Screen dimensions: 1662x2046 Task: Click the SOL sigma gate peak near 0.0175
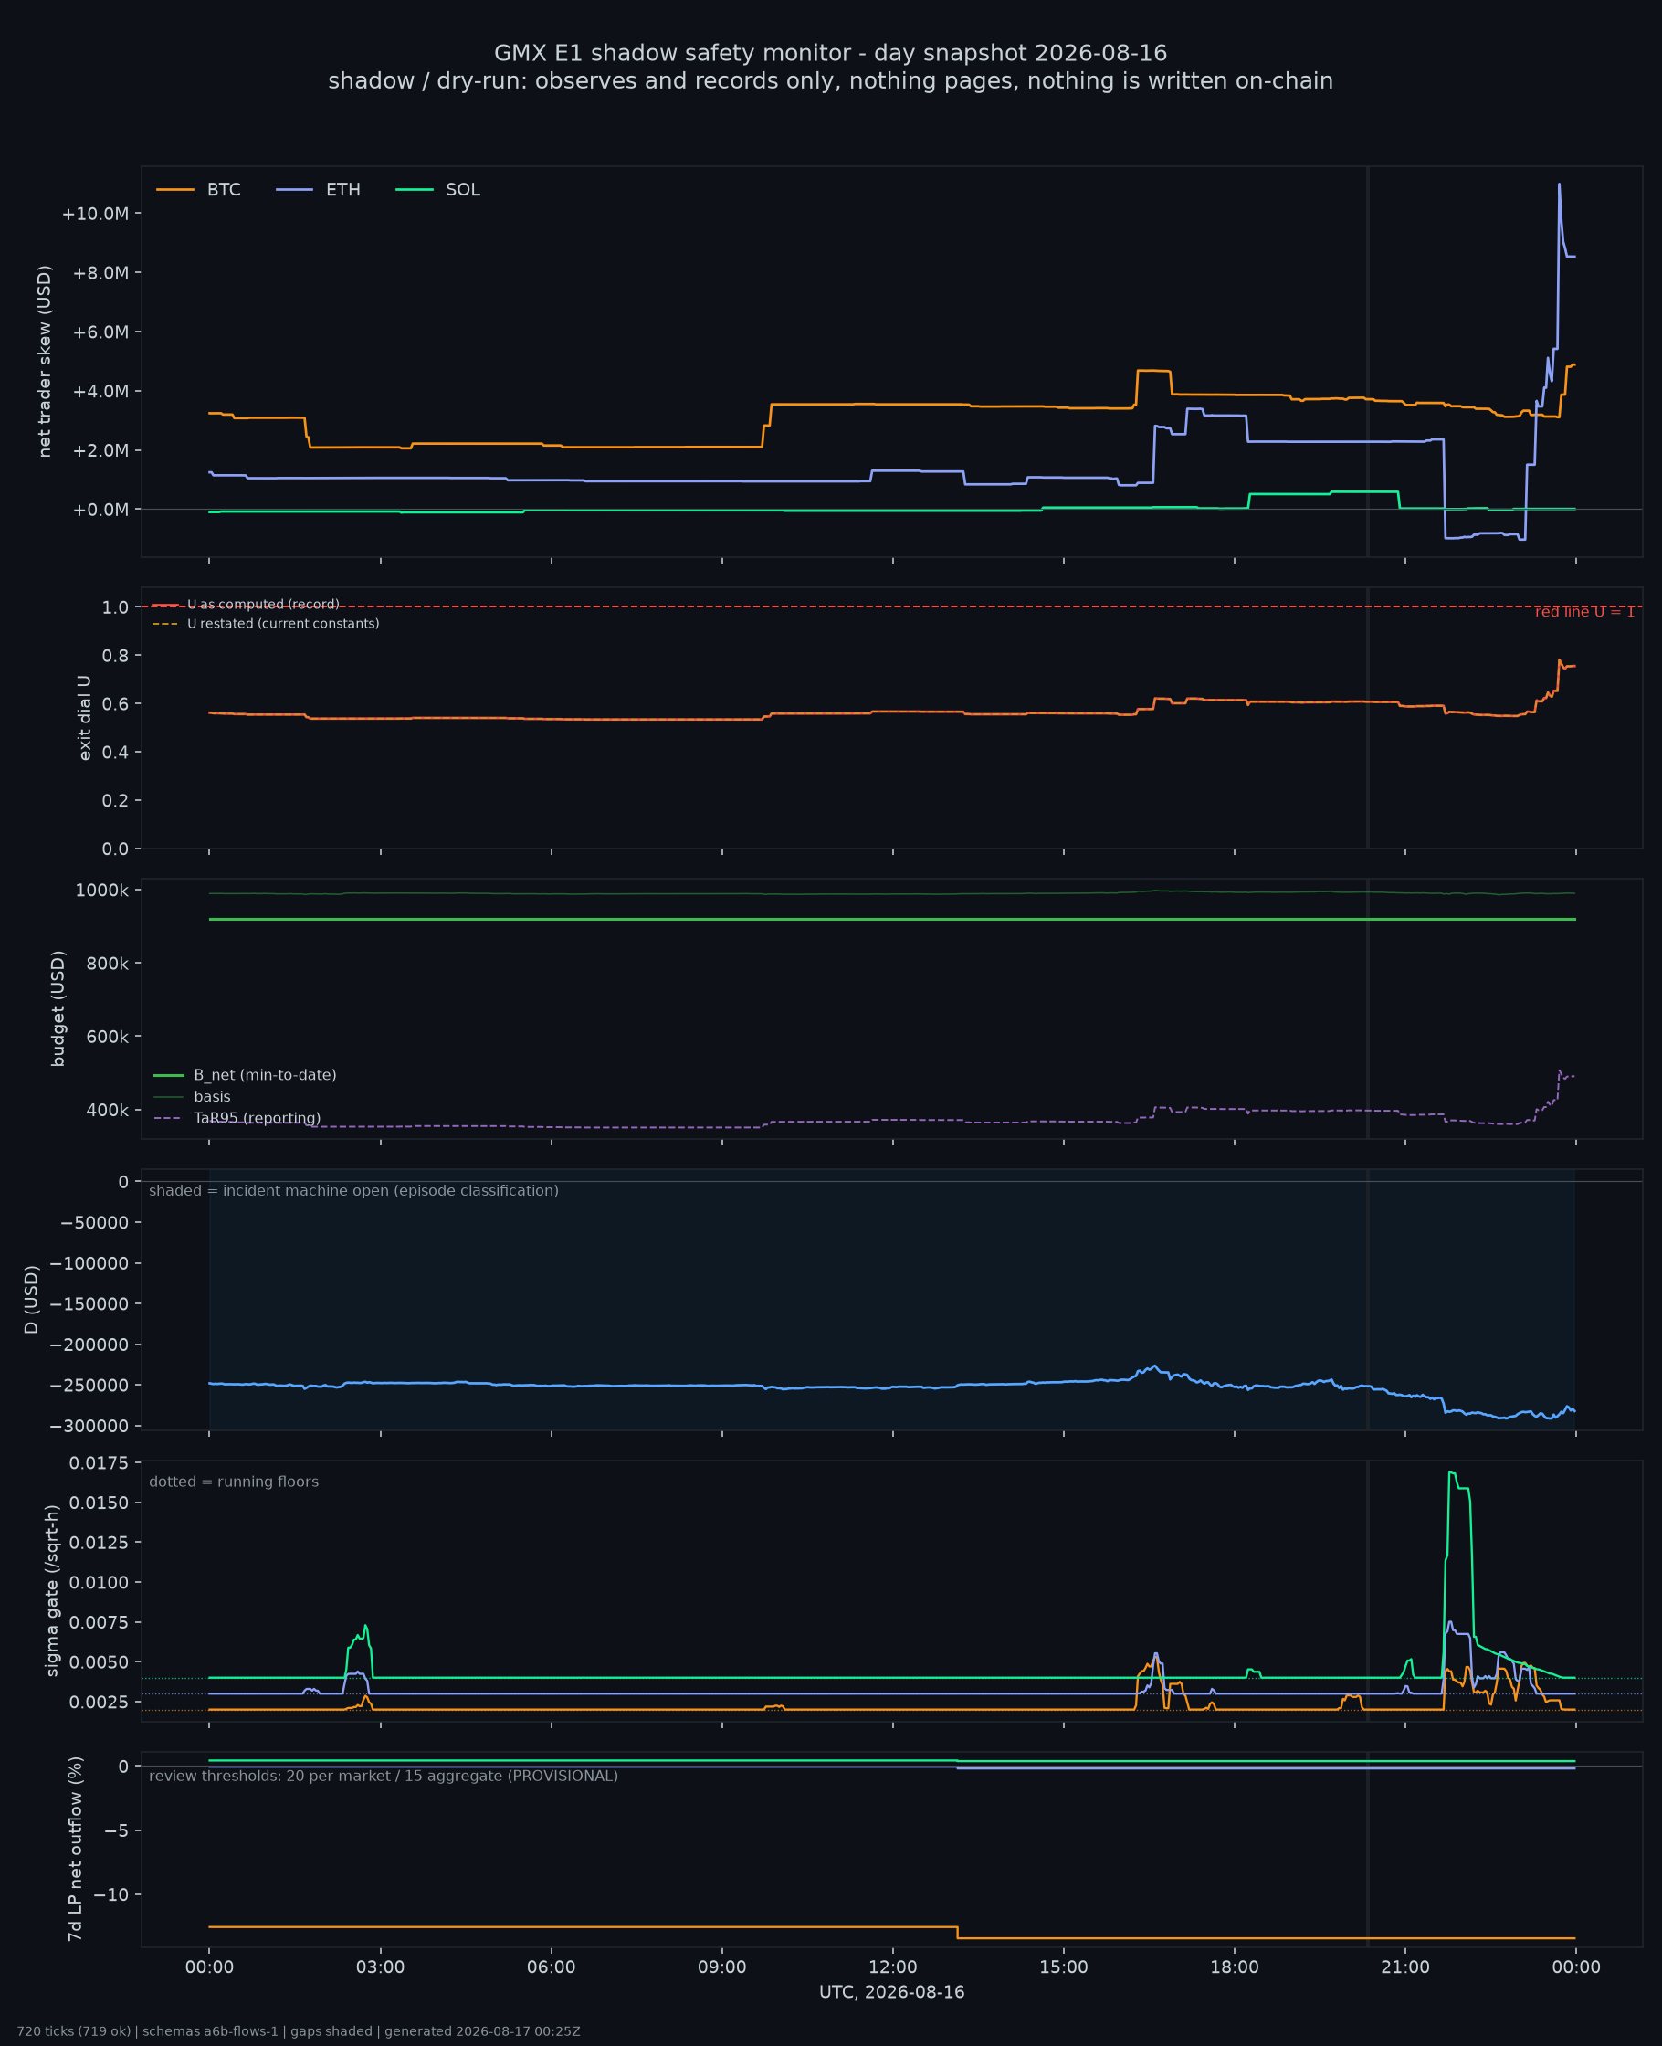[x=1451, y=1472]
